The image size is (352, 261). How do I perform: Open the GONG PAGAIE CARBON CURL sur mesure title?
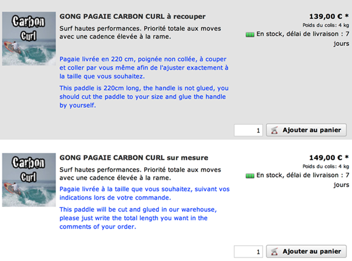(134, 158)
